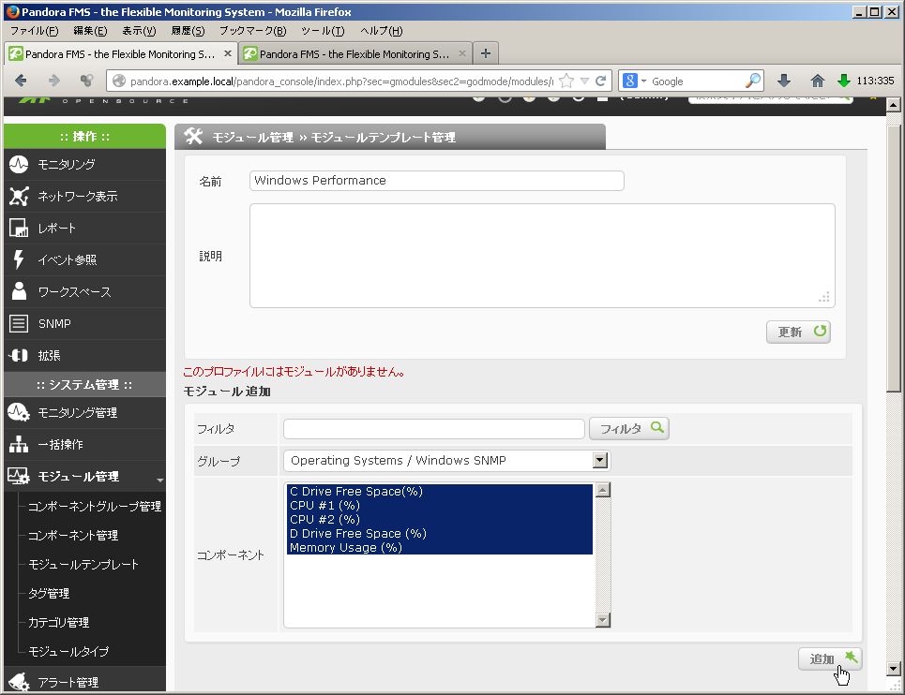The image size is (905, 695).
Task: Click the search magnifier in Google box
Action: tap(753, 81)
